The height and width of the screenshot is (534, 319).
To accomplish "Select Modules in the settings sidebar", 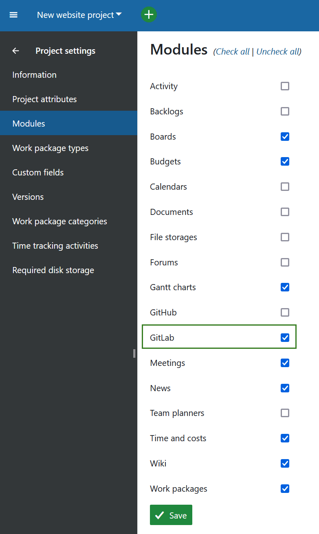I will pyautogui.click(x=29, y=123).
